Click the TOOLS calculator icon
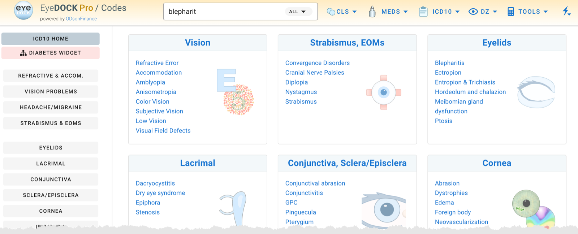The image size is (578, 234). [510, 12]
